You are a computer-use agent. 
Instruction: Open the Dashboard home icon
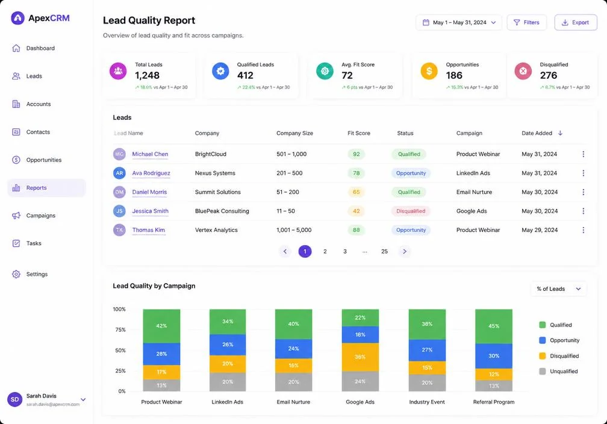point(16,48)
